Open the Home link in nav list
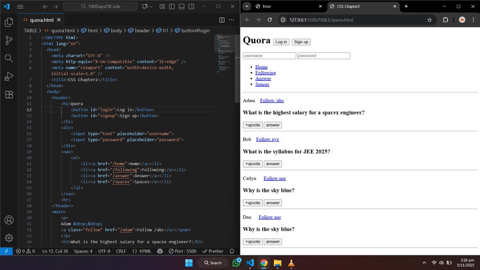The image size is (480, 270). [261, 67]
